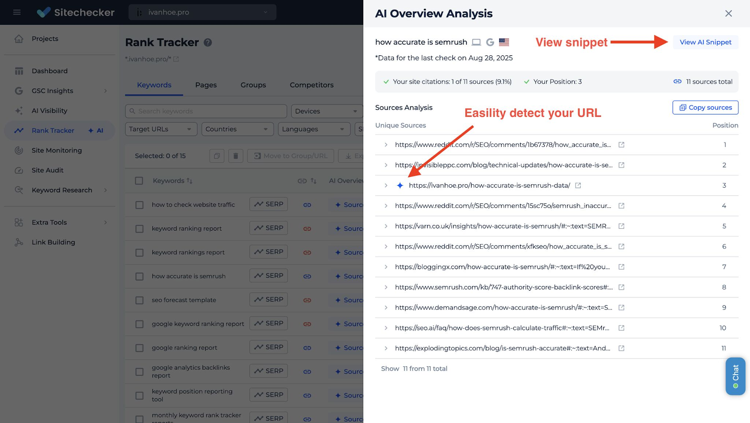Click the View AI Snippet button
Screen dimensions: 750x423
point(705,42)
